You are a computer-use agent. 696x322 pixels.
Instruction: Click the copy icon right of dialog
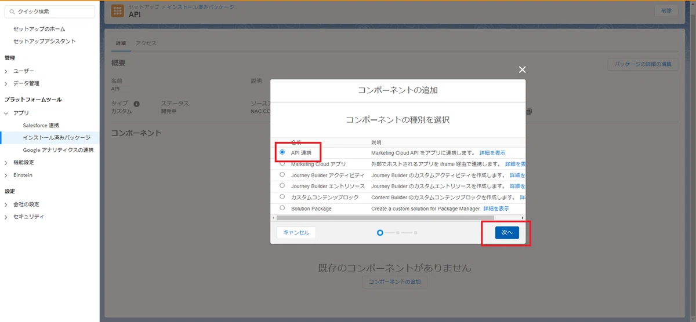(528, 111)
